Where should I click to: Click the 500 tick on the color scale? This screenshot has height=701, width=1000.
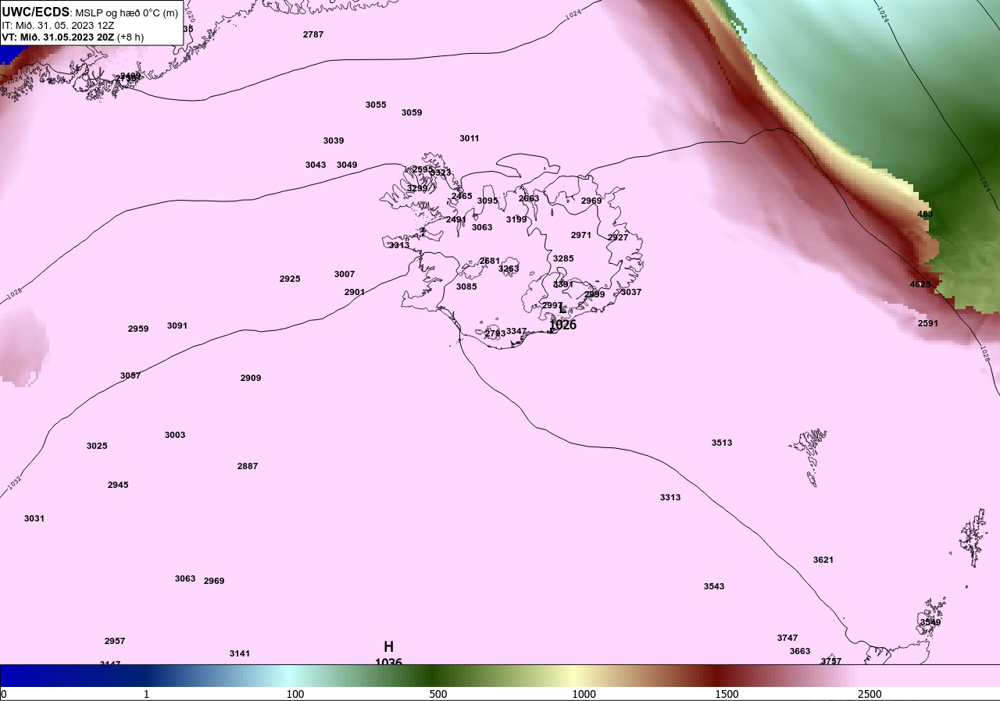click(438, 694)
